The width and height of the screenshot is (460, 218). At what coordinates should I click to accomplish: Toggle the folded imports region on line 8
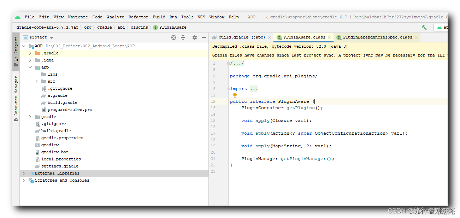coord(229,89)
